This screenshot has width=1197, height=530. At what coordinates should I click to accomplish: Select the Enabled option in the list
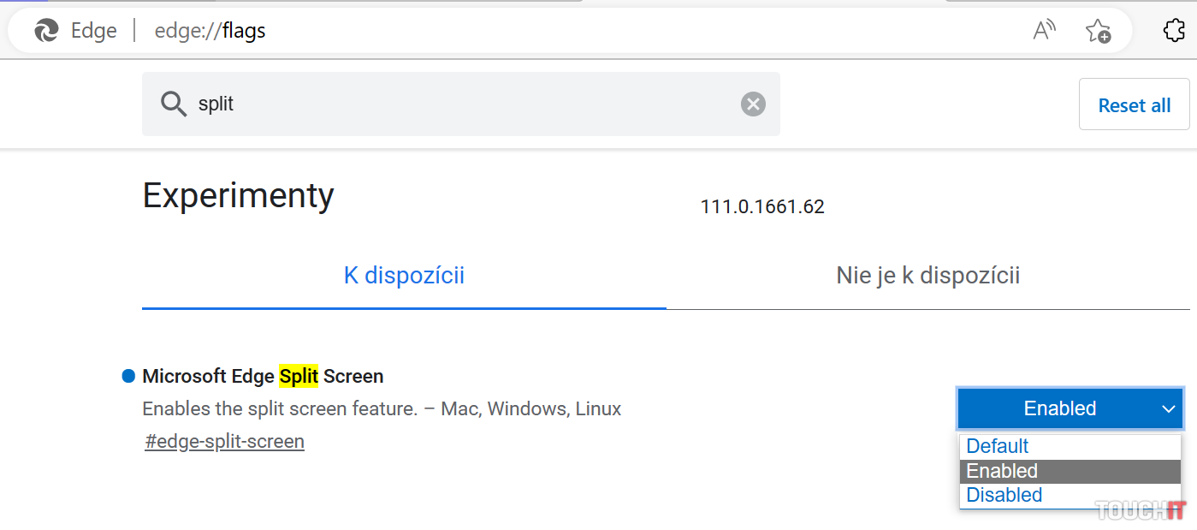point(1002,471)
